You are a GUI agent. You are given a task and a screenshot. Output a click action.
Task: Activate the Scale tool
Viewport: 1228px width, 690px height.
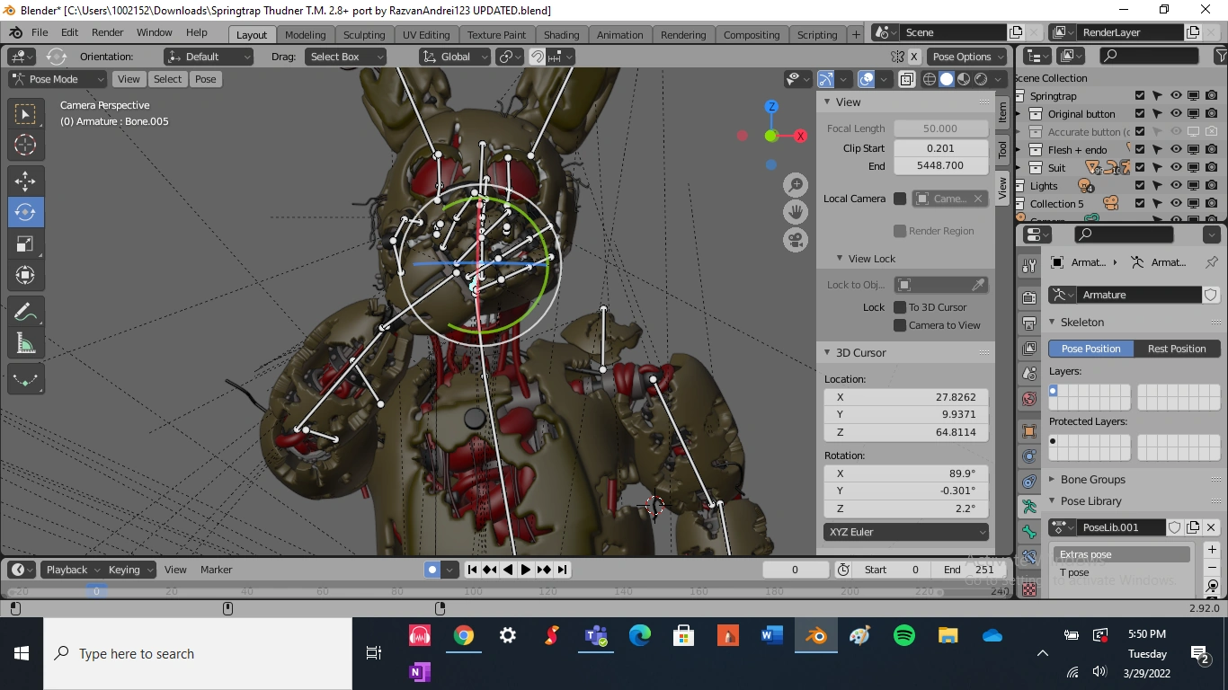pos(25,243)
